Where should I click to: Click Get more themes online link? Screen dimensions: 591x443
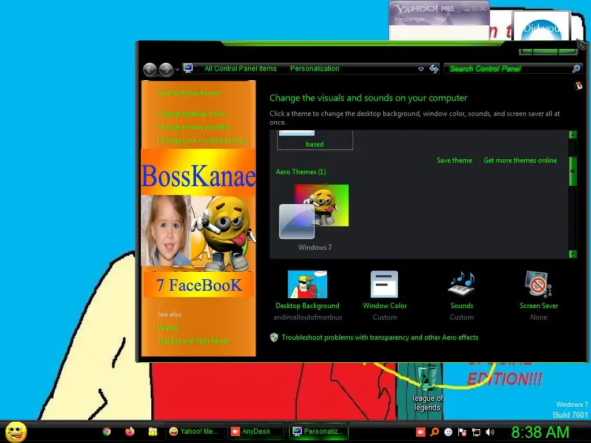tap(520, 160)
